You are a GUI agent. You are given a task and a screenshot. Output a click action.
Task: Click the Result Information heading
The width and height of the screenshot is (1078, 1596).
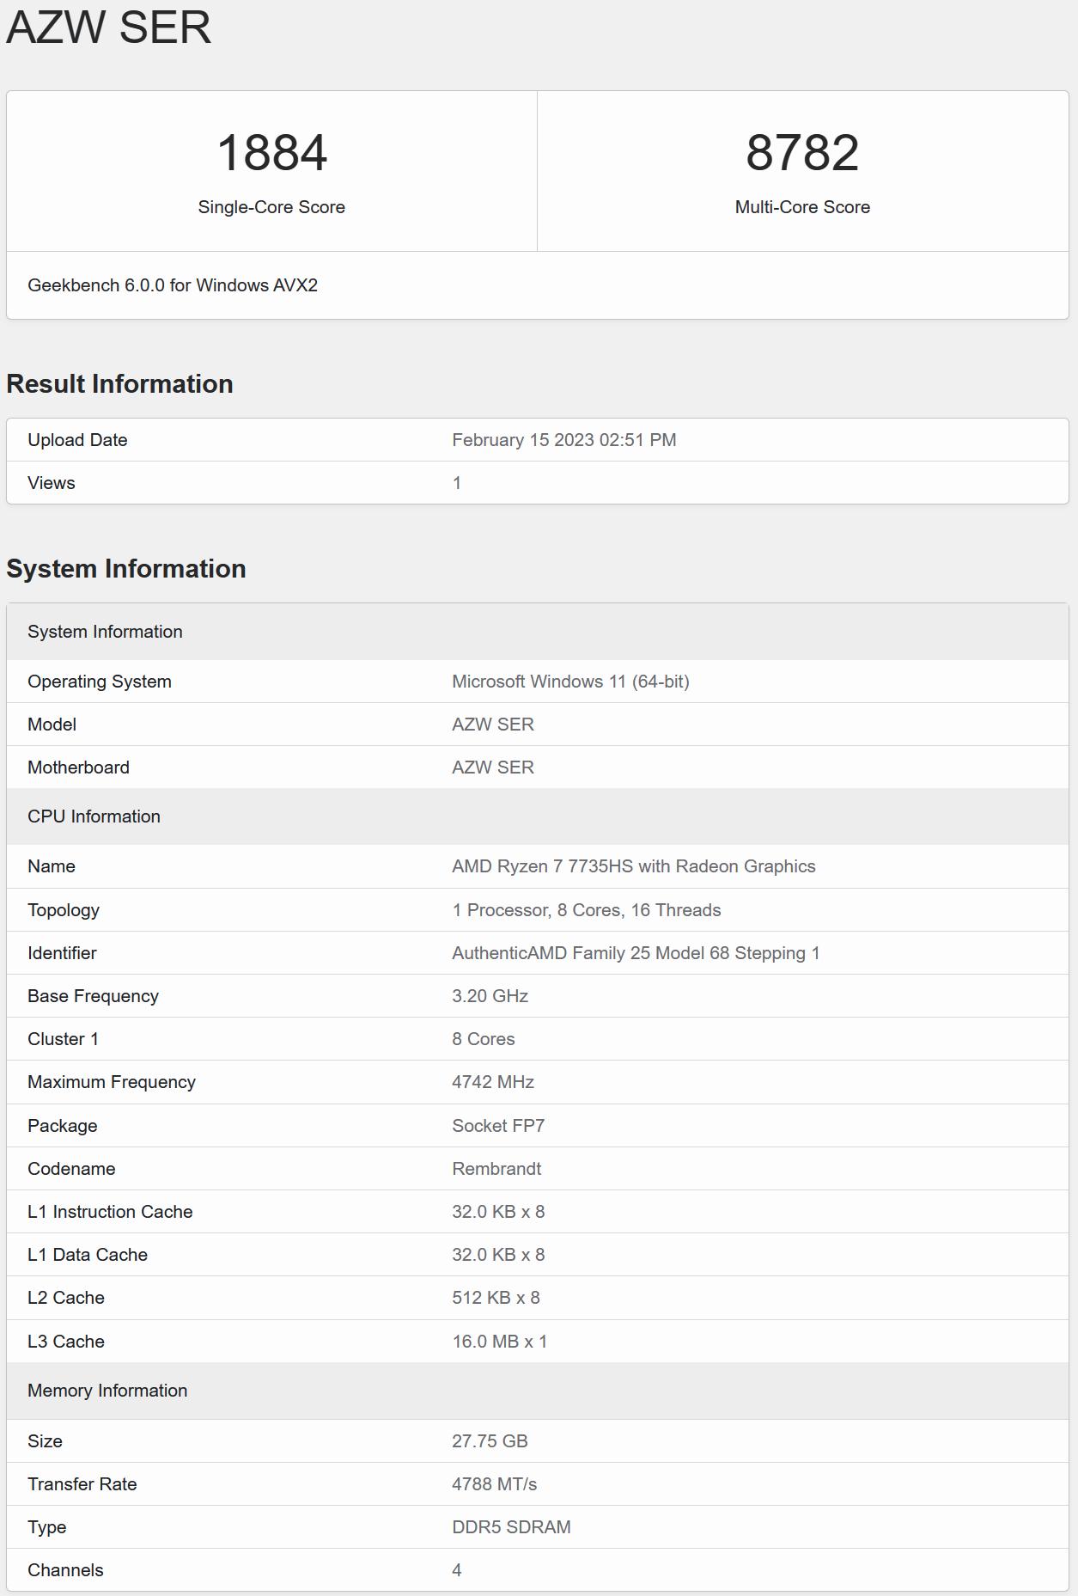(119, 384)
